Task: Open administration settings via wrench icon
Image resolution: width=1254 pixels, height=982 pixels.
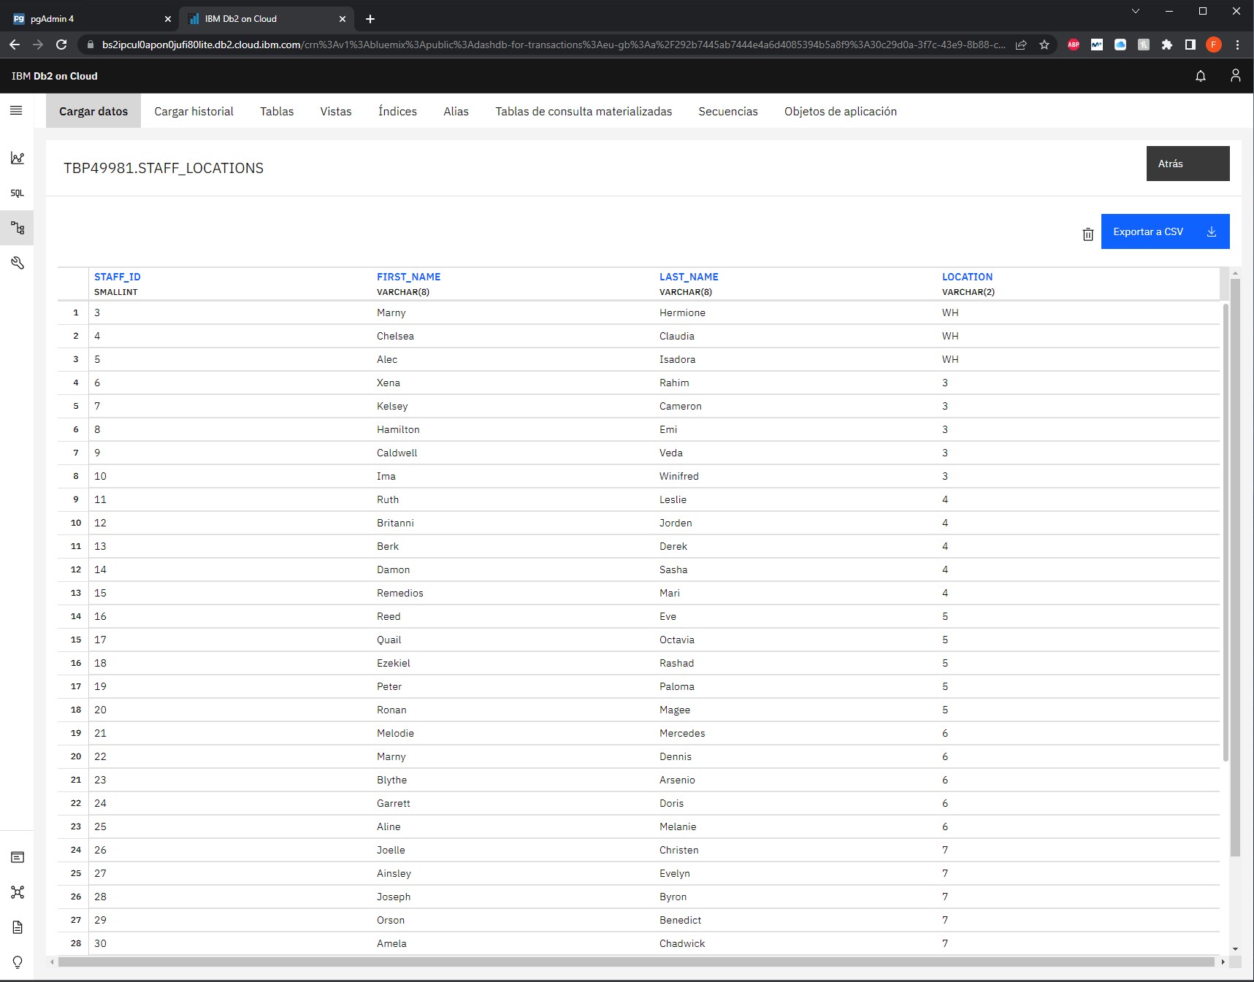Action: [x=17, y=262]
